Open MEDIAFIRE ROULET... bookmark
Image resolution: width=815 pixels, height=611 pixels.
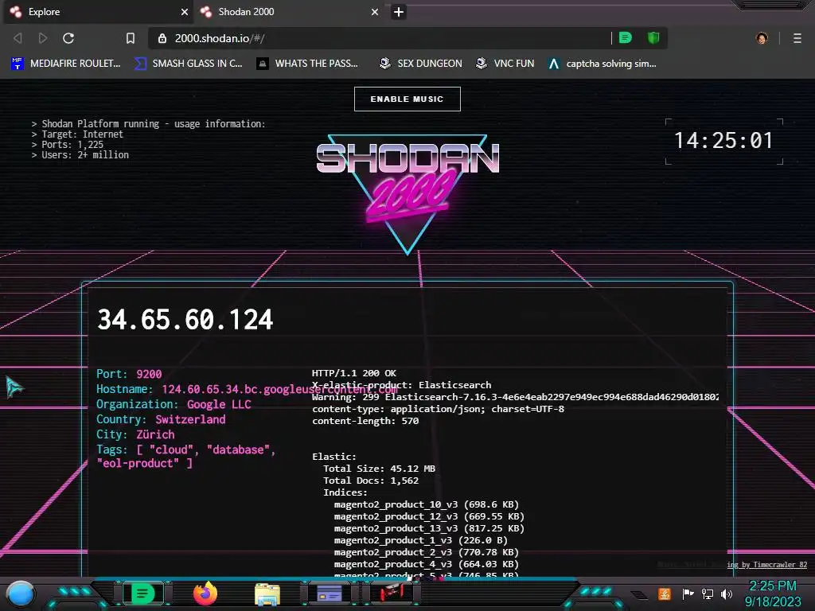click(x=65, y=64)
